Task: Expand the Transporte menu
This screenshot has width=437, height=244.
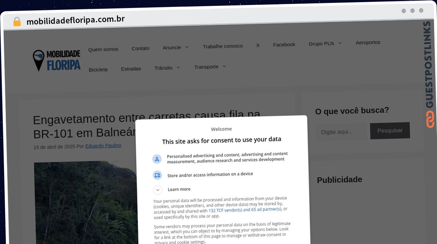Action: pos(210,67)
